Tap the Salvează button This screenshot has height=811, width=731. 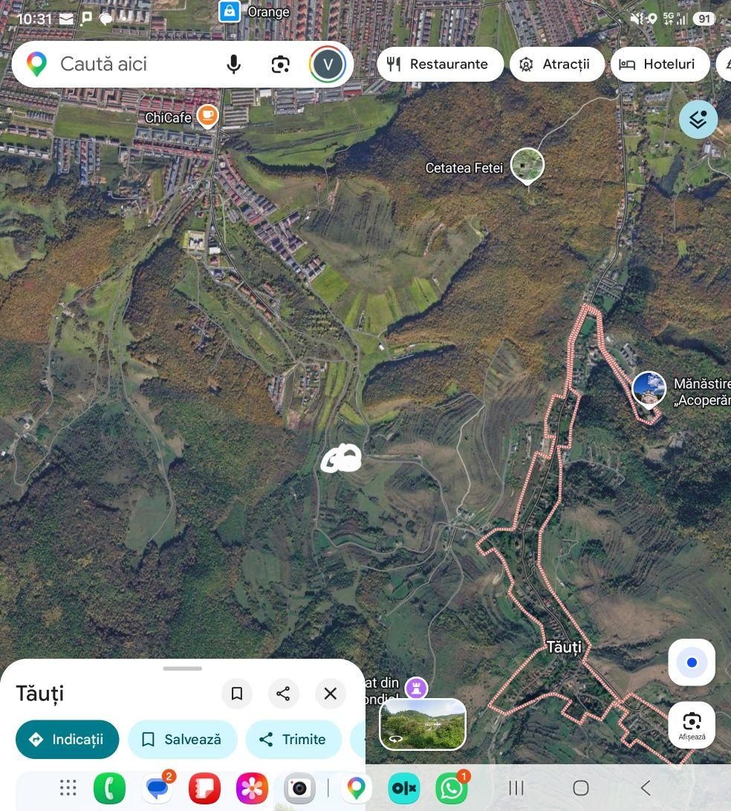point(183,739)
